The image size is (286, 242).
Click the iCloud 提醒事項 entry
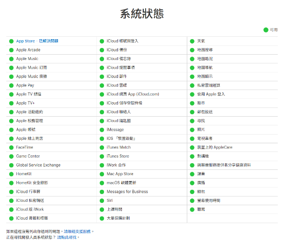coord(121,68)
